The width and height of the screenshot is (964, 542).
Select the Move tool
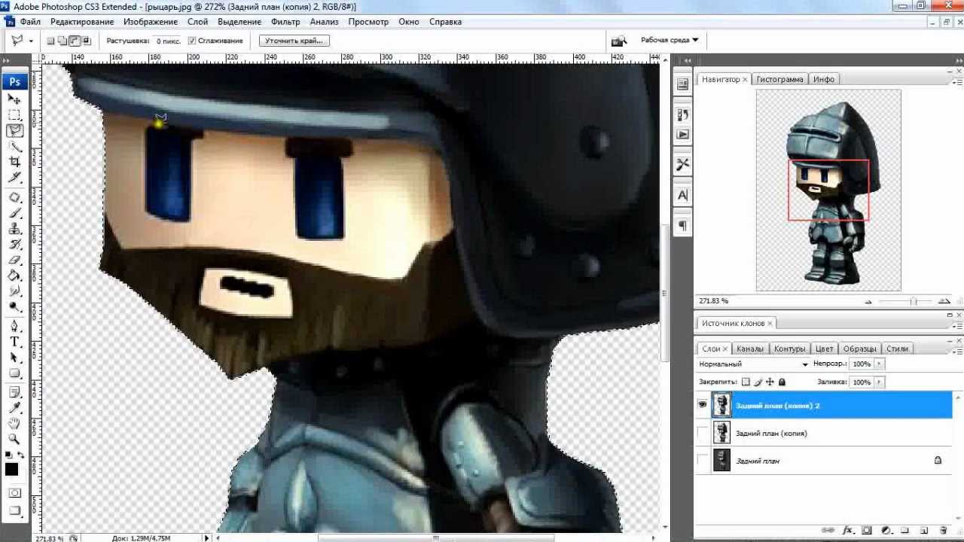click(x=14, y=99)
